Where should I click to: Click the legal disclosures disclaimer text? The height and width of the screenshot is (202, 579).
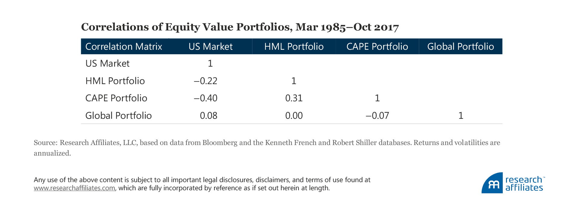(202, 180)
